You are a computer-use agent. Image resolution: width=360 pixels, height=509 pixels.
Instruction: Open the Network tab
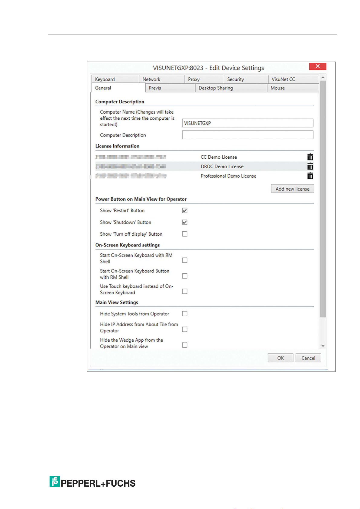click(x=162, y=79)
